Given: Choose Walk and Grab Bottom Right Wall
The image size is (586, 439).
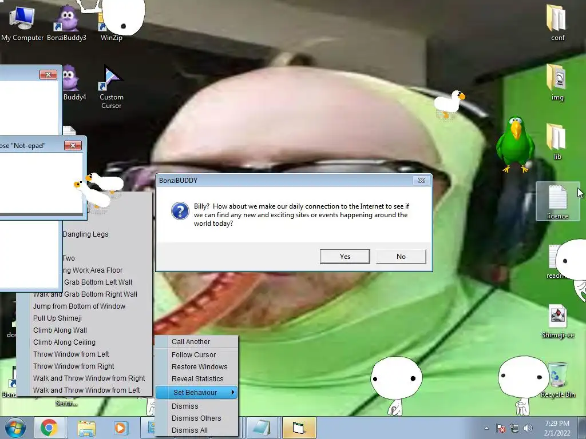Looking at the screenshot, I should 85,294.
